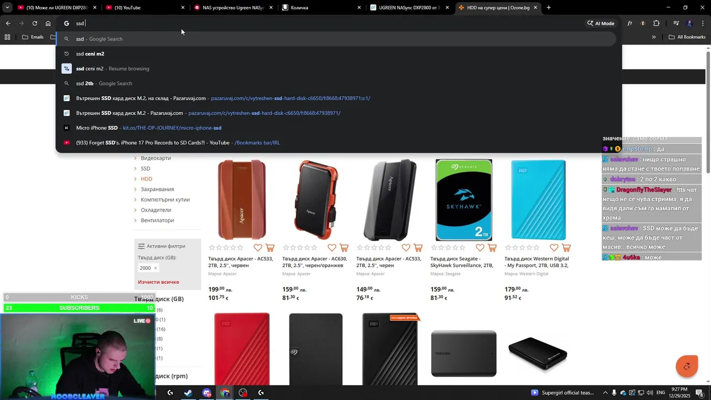Add the Apacer AC630 disk to cart
This screenshot has height=400, width=711.
344,248
